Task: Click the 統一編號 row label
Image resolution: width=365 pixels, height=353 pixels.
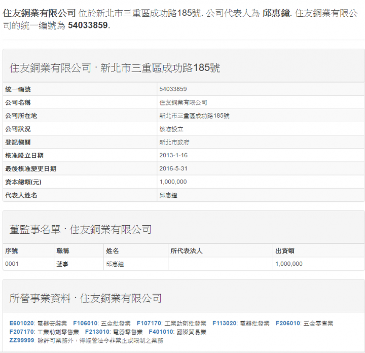Action: pyautogui.click(x=18, y=89)
